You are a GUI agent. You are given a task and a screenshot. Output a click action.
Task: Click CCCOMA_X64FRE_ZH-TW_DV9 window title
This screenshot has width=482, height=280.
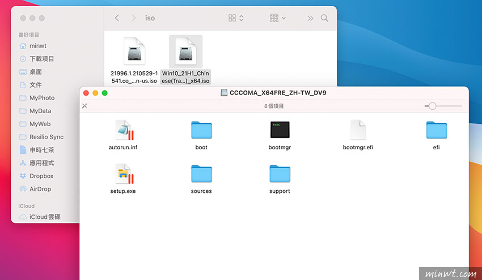[x=278, y=93]
